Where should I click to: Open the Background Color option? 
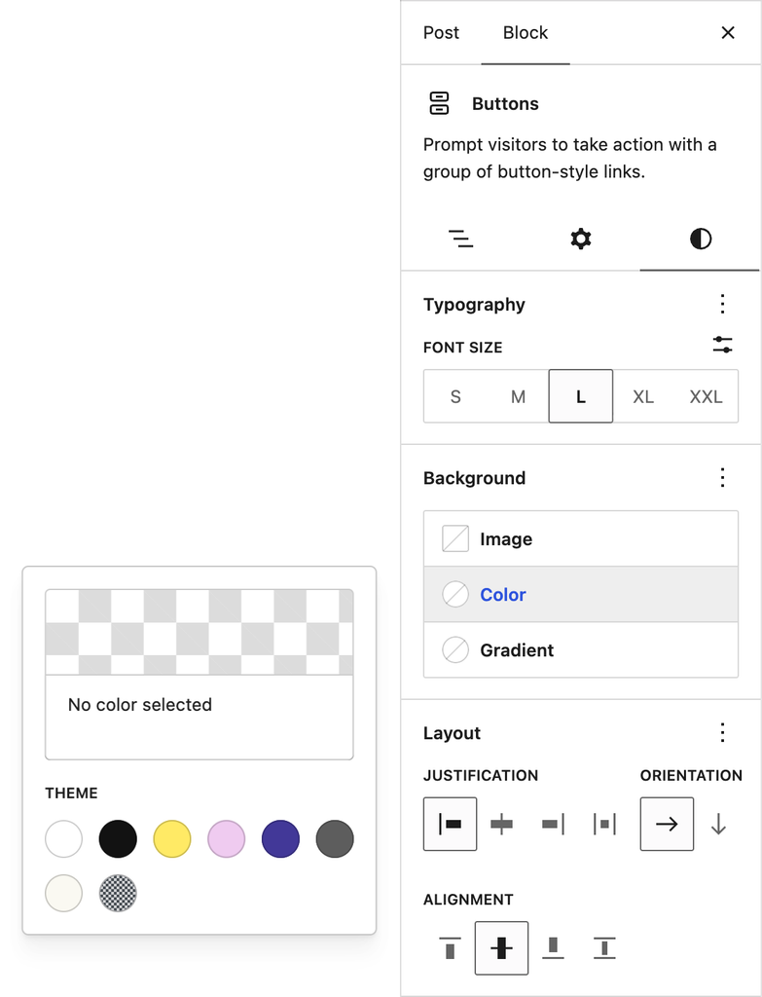pos(581,595)
